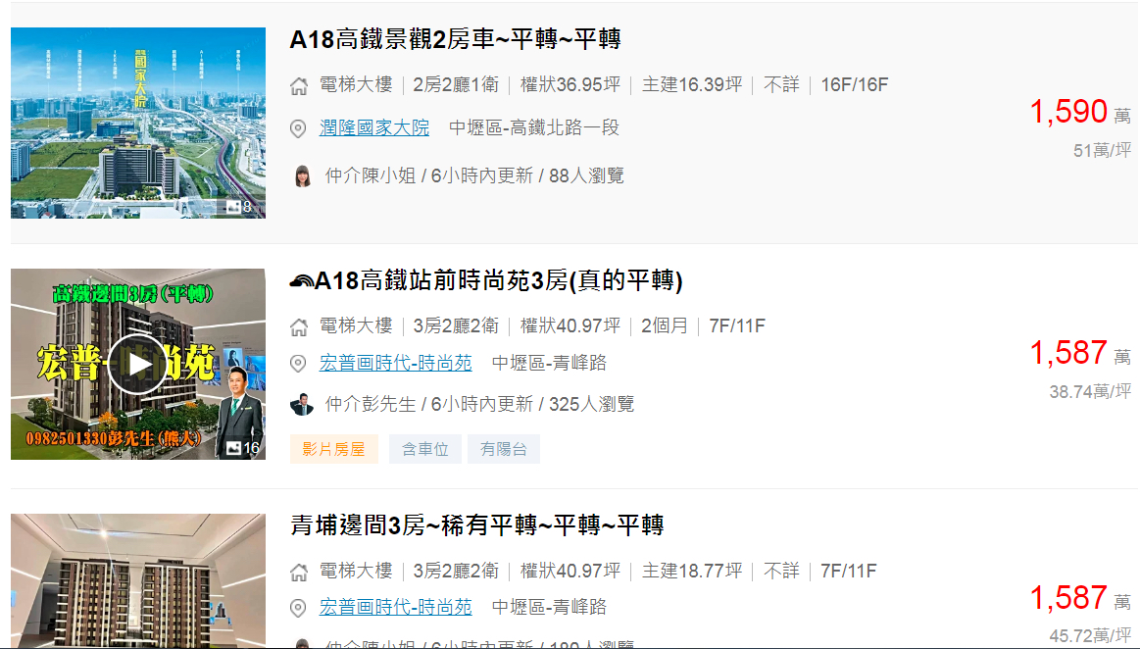
Task: Click location pin in 青埔邊間3房 listing
Action: (298, 608)
